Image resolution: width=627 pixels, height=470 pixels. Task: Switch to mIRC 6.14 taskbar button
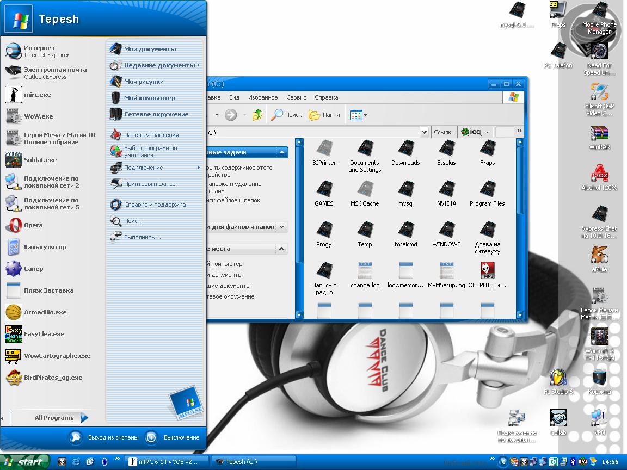point(165,462)
